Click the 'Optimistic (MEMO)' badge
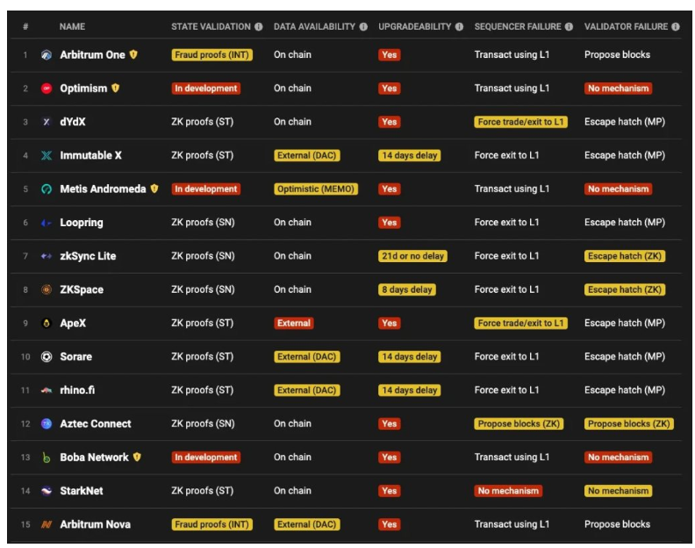This screenshot has width=695, height=548. tap(316, 189)
